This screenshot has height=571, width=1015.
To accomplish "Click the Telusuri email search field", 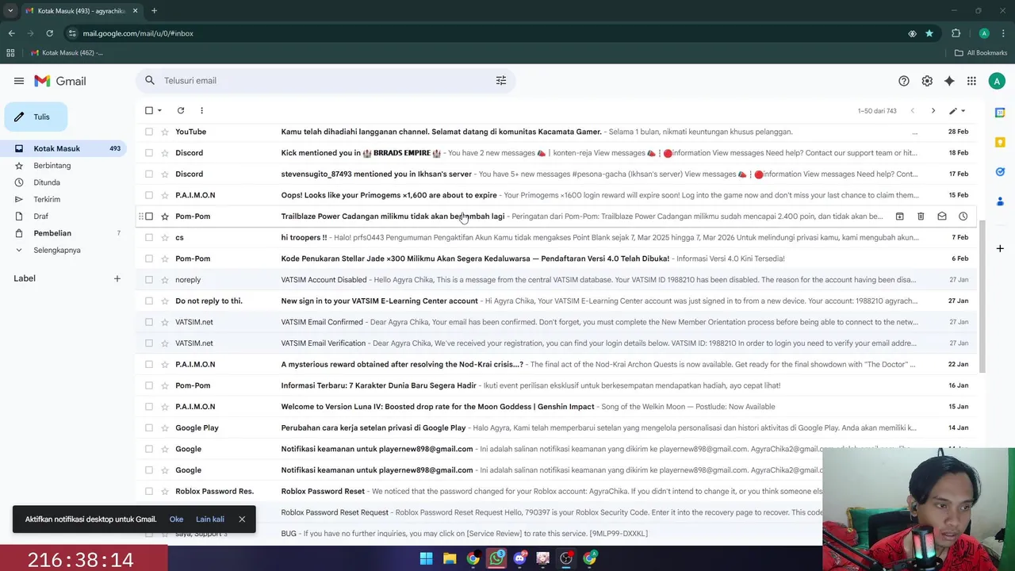I will pos(325,80).
